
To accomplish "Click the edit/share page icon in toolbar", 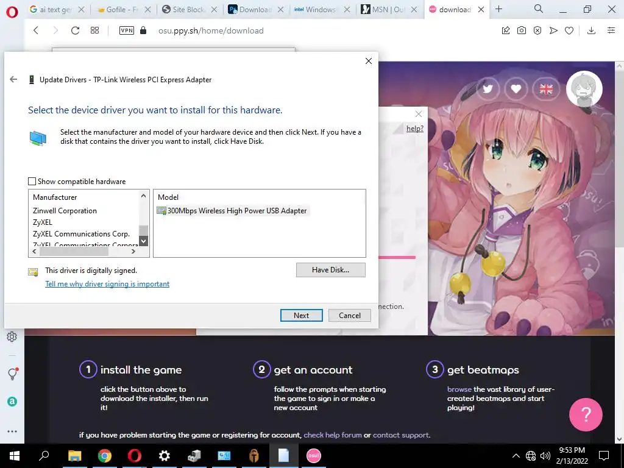I will (x=505, y=30).
